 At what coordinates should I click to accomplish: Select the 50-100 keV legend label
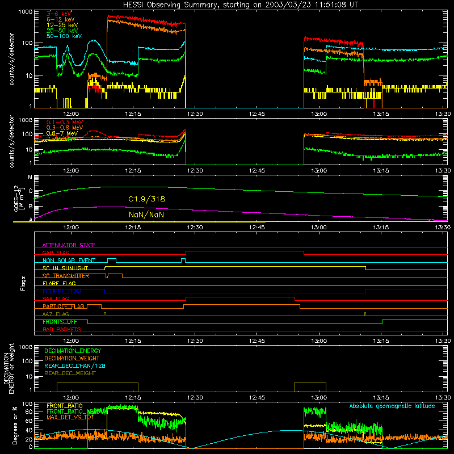(64, 36)
